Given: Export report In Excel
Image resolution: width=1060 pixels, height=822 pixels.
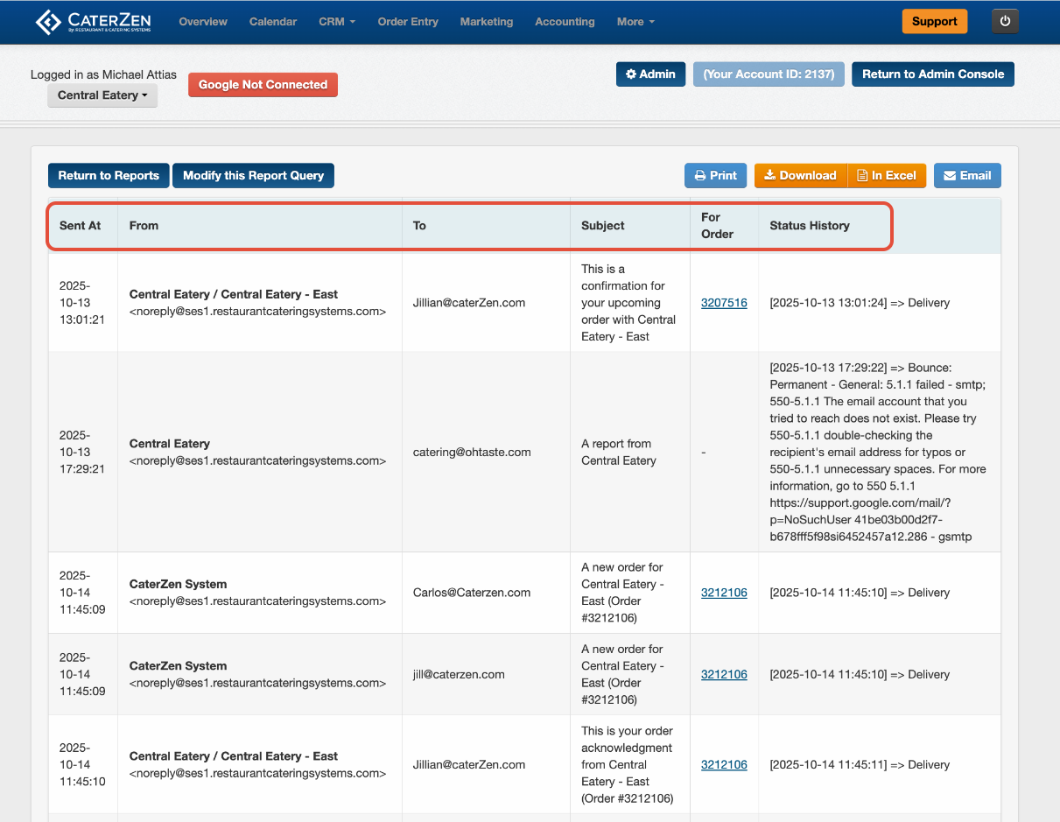Looking at the screenshot, I should pyautogui.click(x=887, y=176).
